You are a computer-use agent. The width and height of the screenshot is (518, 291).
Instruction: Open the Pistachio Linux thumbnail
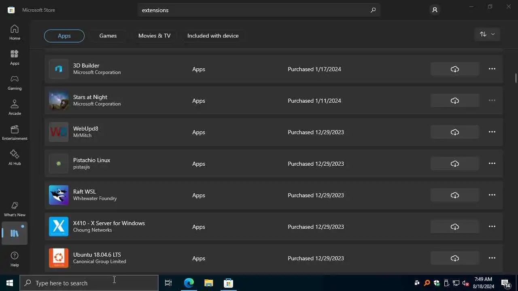(x=59, y=164)
